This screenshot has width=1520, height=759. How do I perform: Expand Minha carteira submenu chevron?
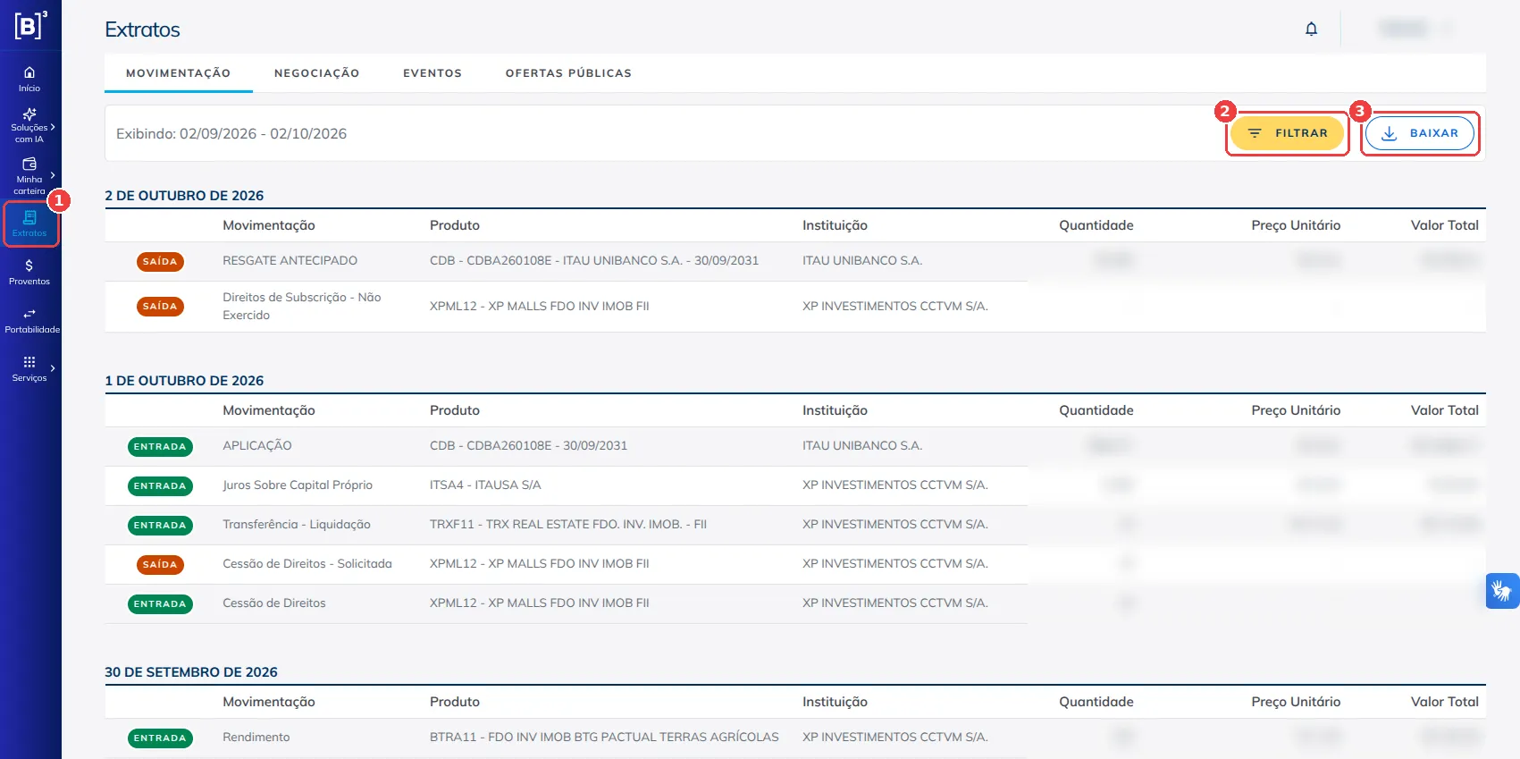pos(53,175)
